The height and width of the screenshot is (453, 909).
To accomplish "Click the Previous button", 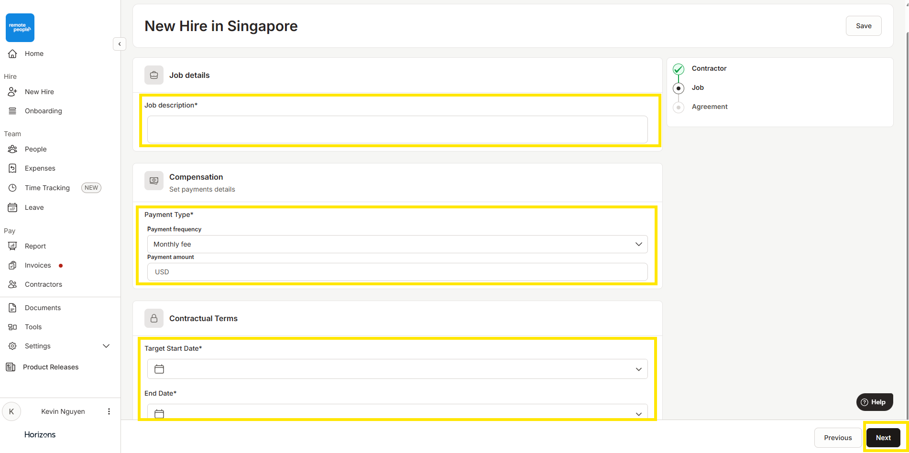I will [x=838, y=438].
